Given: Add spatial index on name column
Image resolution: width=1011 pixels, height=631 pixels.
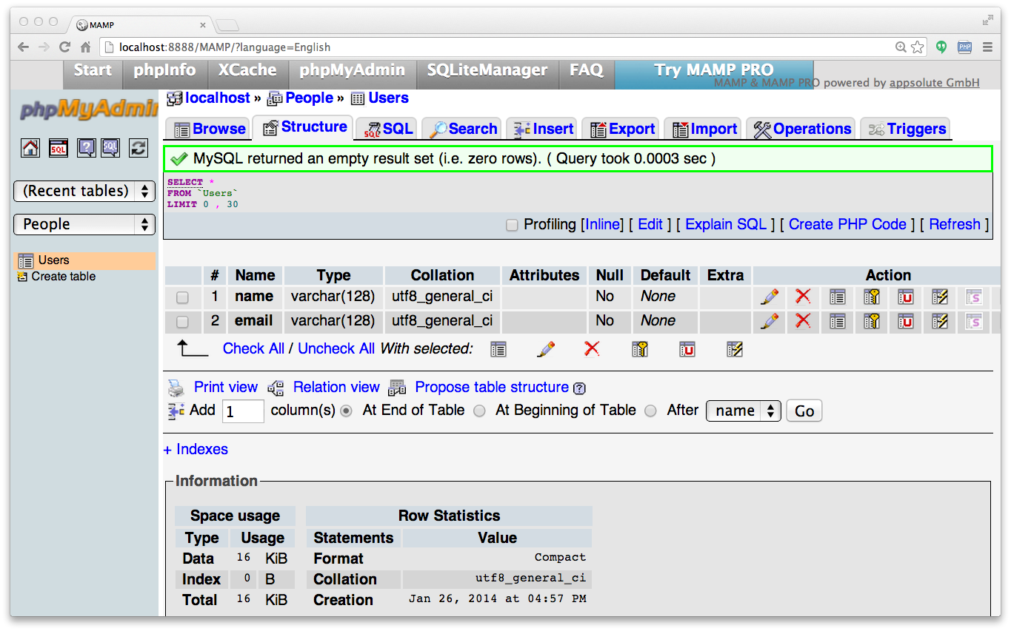Looking at the screenshot, I should pyautogui.click(x=973, y=297).
